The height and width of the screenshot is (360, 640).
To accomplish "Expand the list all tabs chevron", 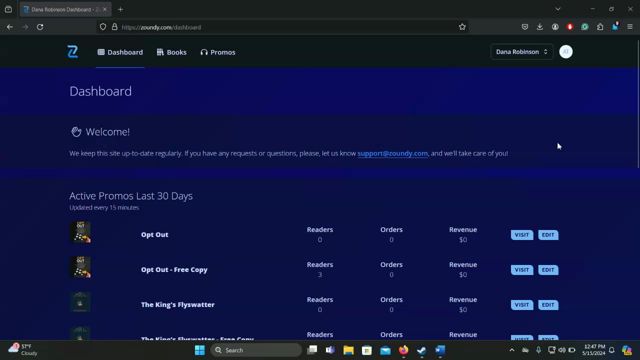I will (558, 9).
